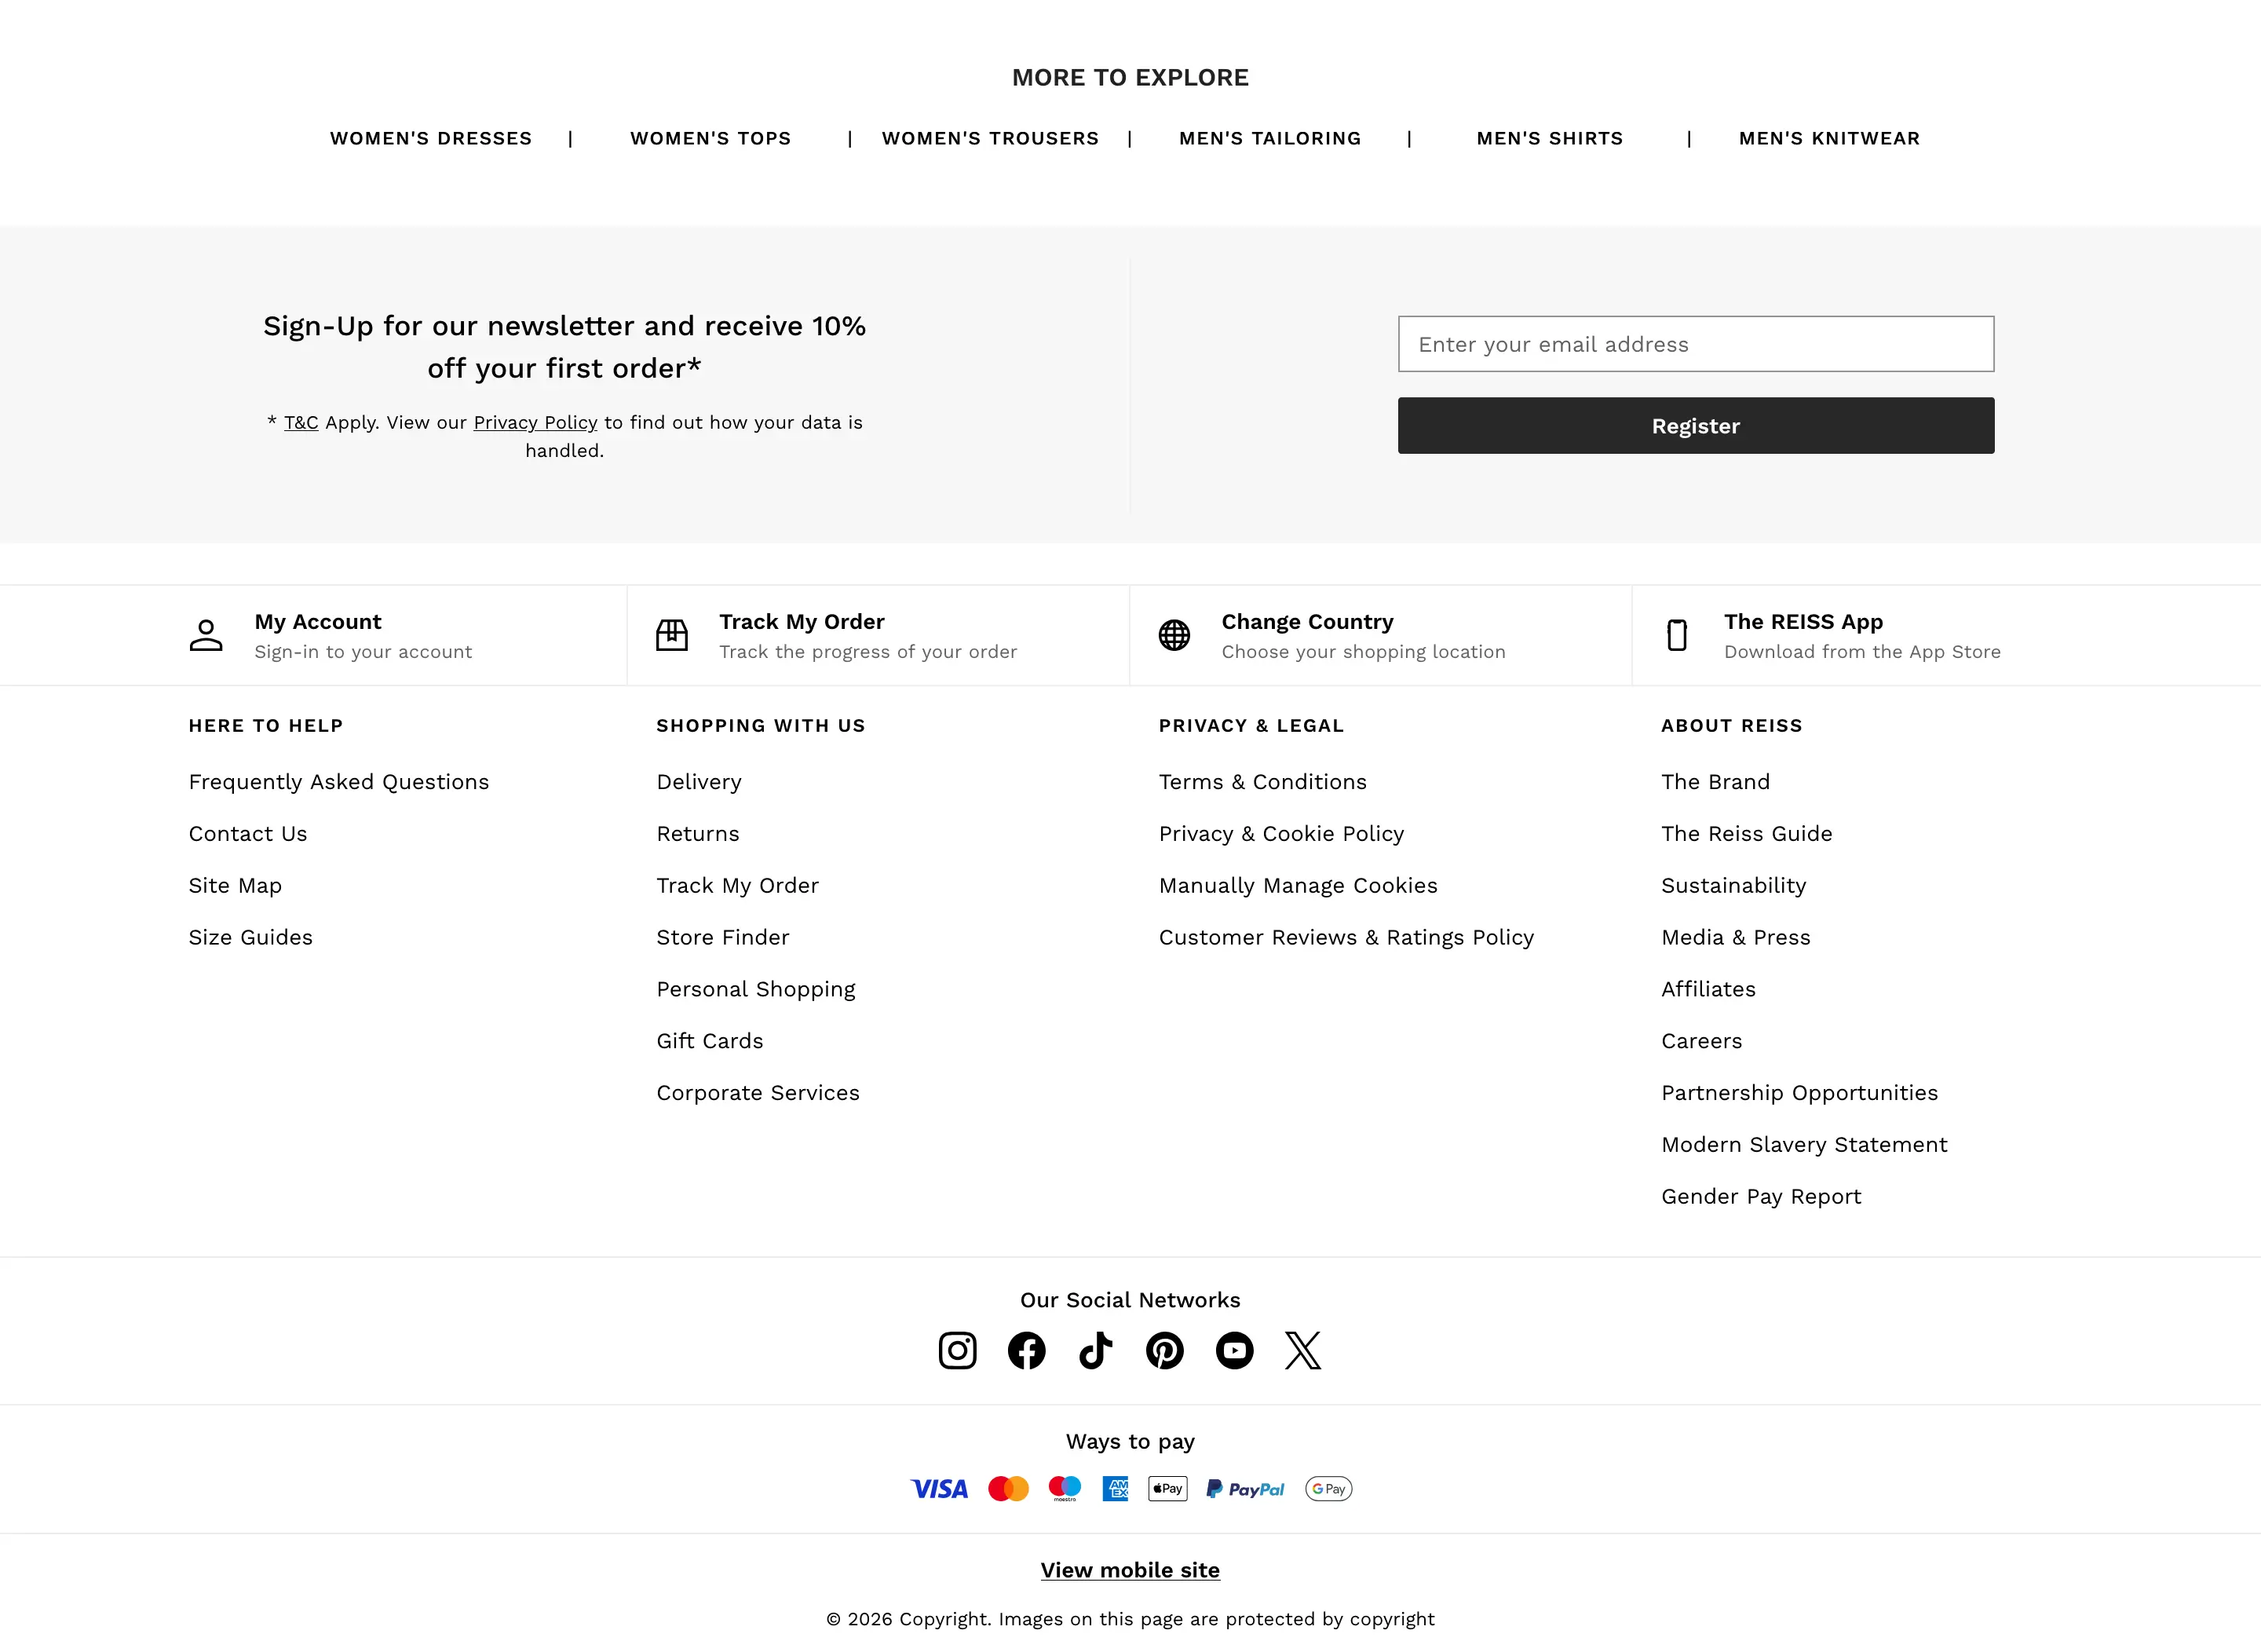Screen dimensions: 2261x1652
Task: Open Customer Reviews & Ratings Policy
Action: [1346, 938]
